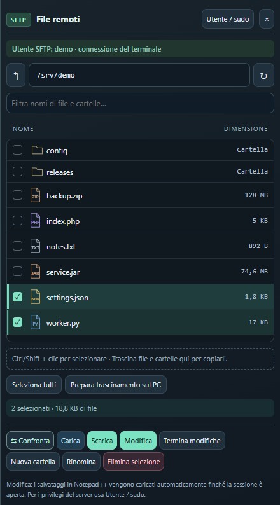
Task: Click the '2 selezionati' status line
Action: click(x=140, y=408)
